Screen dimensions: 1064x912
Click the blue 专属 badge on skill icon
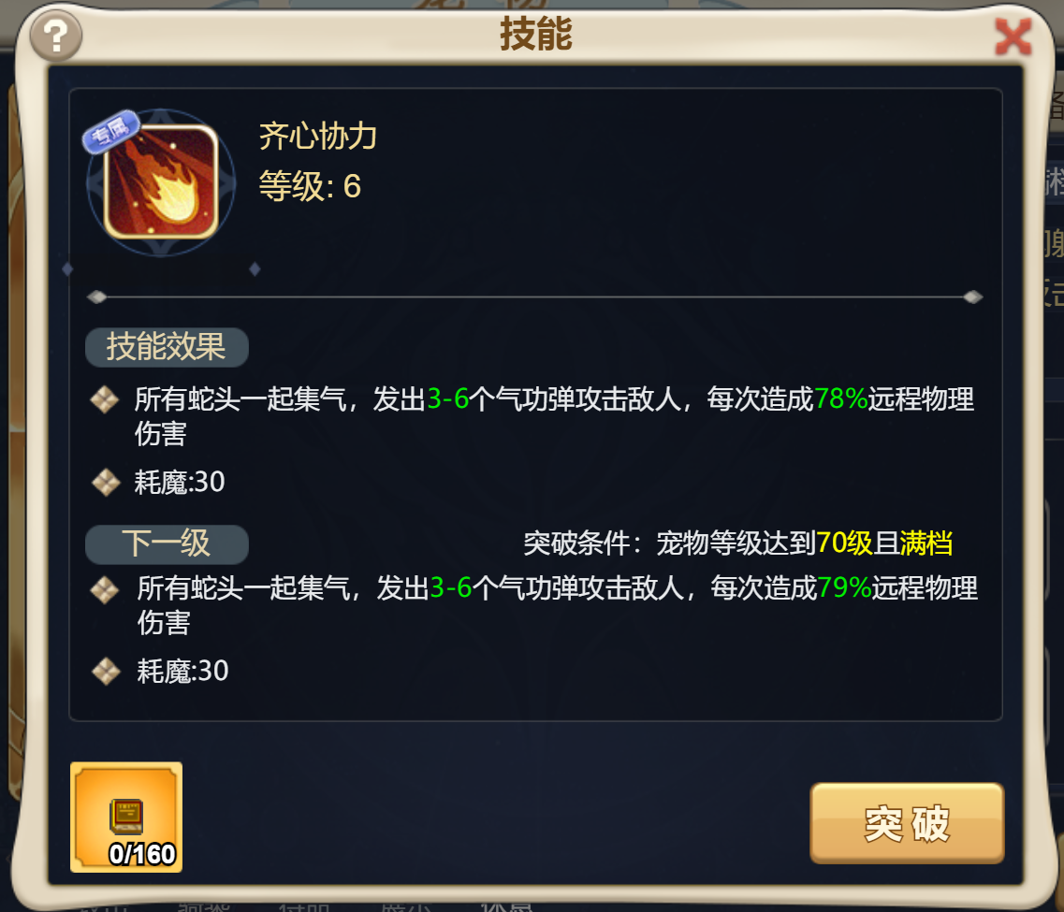coord(110,131)
